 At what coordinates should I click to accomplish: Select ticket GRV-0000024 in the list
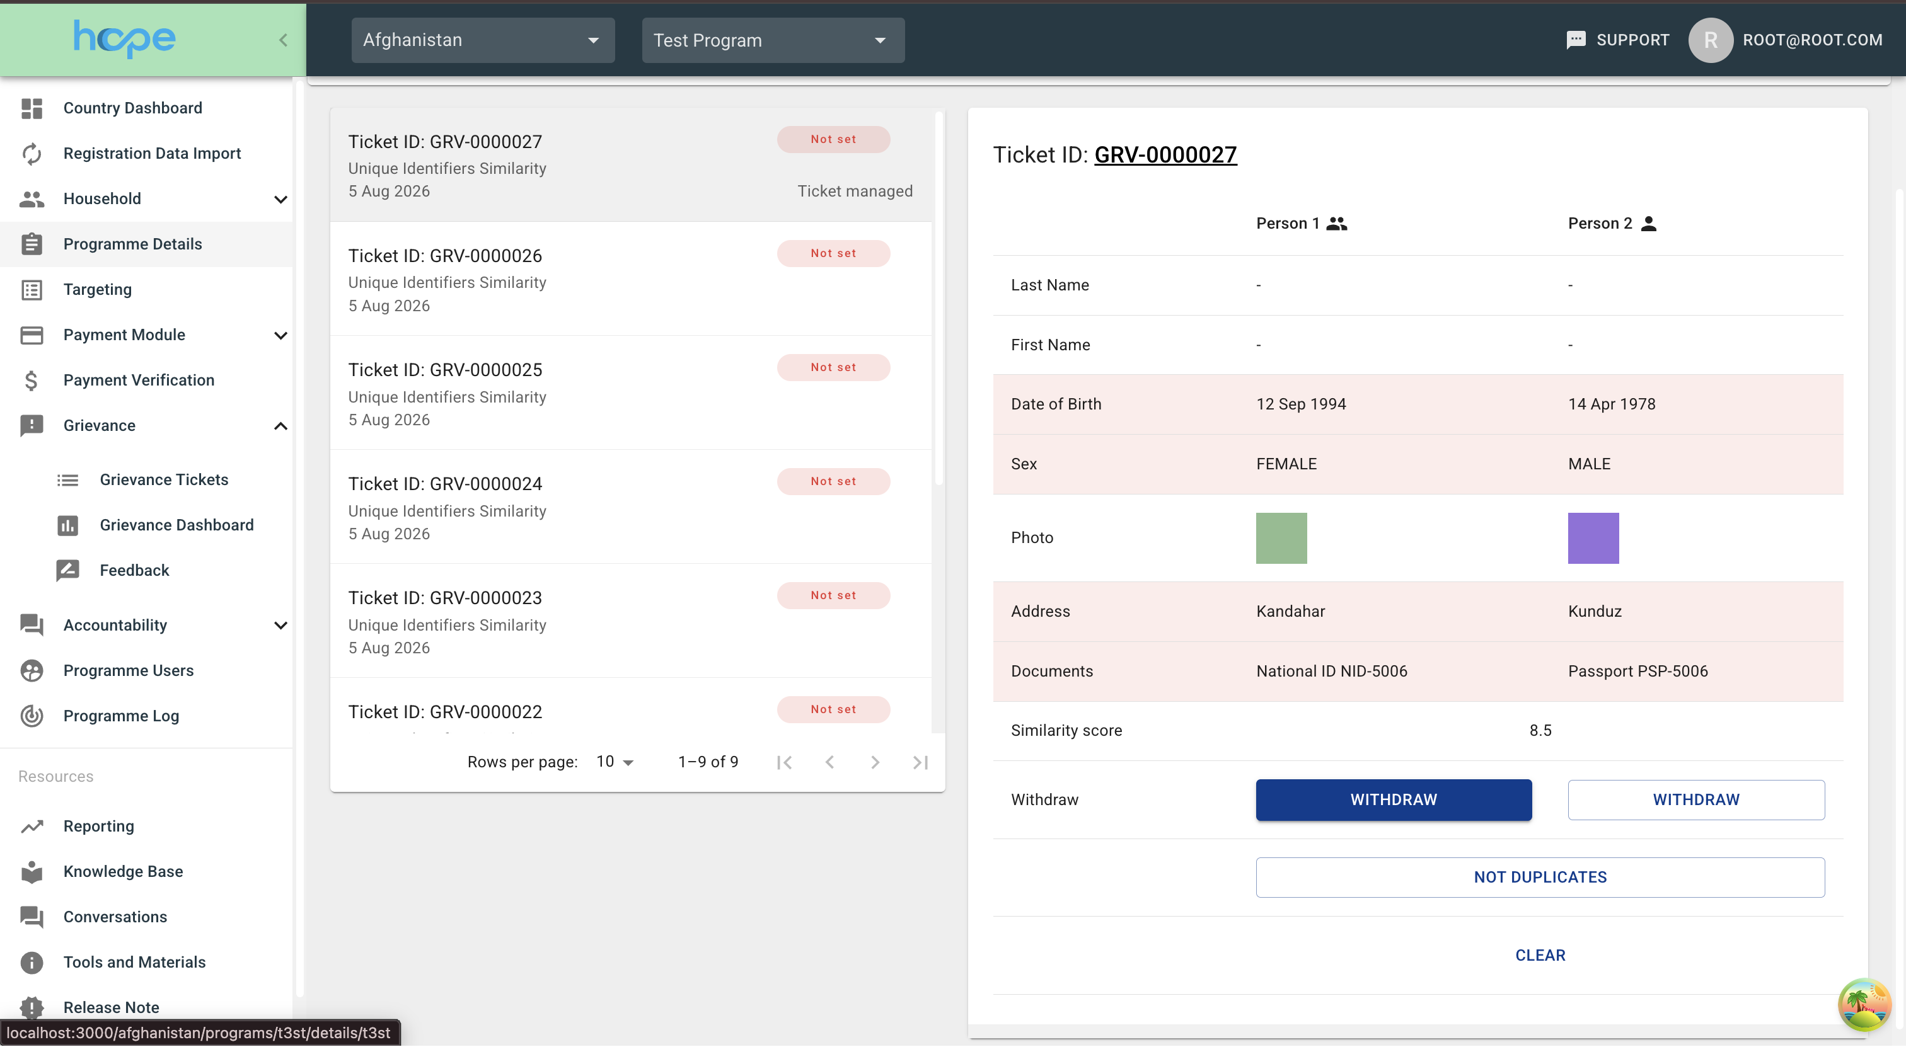tap(630, 507)
